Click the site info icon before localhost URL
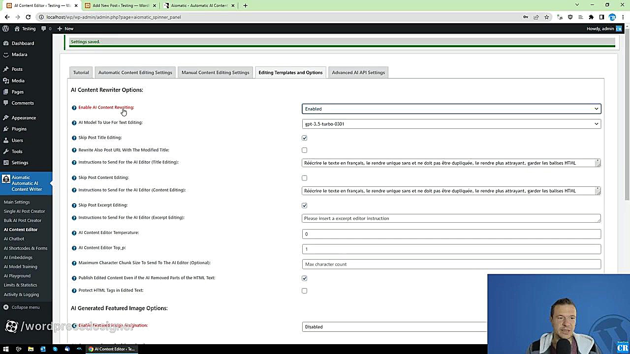The width and height of the screenshot is (630, 354). click(41, 17)
